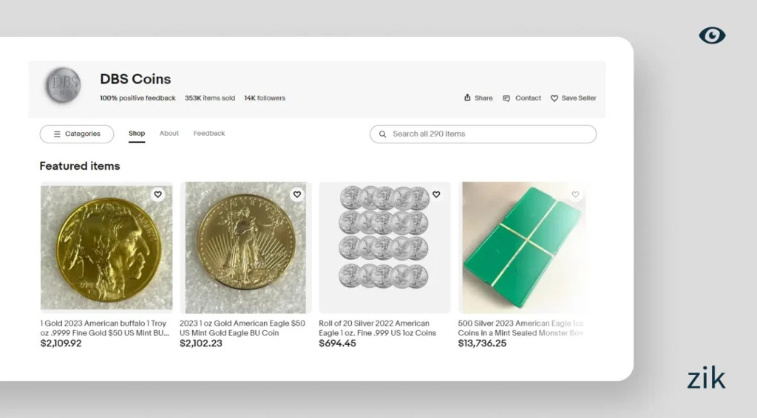This screenshot has height=418, width=757.
Task: Switch to the Feedback tab
Action: click(x=209, y=134)
